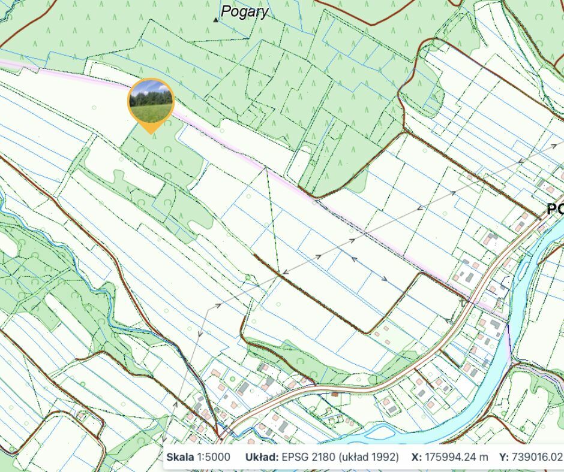Click the double-headed arrow on the grey line
564x472 pixels.
tap(368, 269)
